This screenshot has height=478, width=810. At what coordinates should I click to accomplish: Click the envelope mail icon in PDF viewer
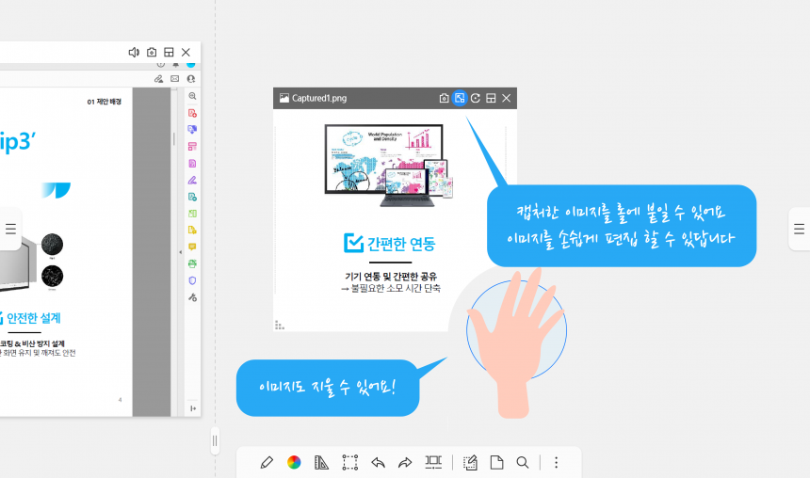(x=174, y=79)
